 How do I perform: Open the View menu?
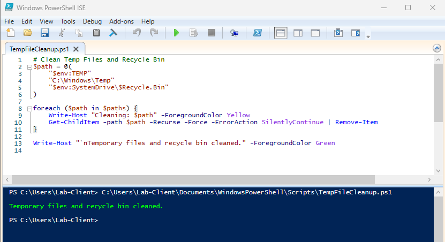(46, 21)
